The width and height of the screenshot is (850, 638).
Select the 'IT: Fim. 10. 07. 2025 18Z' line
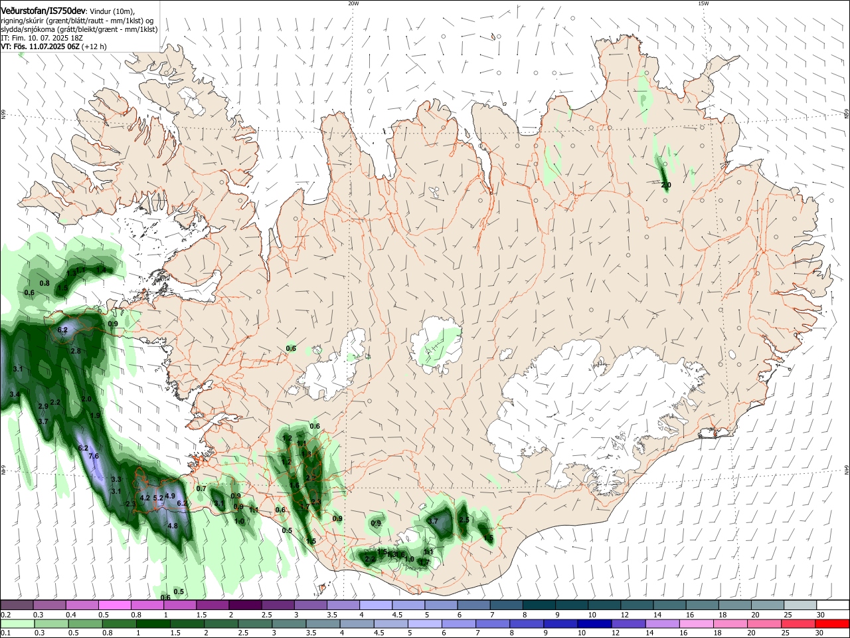point(42,38)
